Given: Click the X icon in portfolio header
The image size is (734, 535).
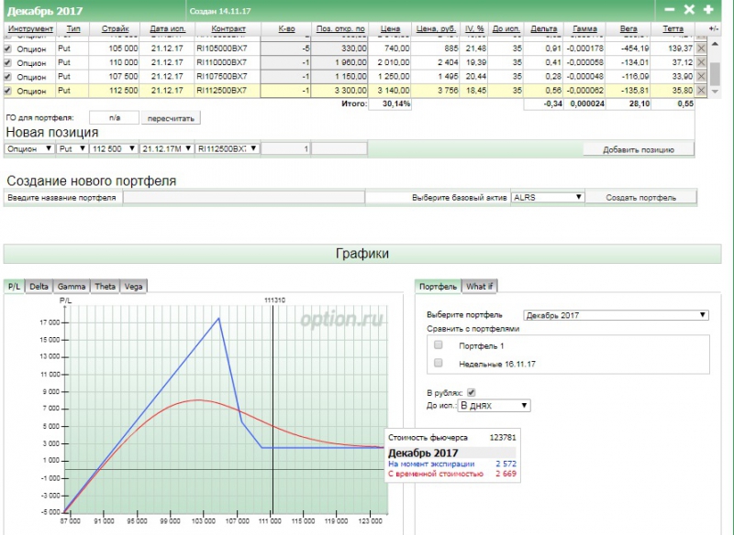Looking at the screenshot, I should point(689,10).
